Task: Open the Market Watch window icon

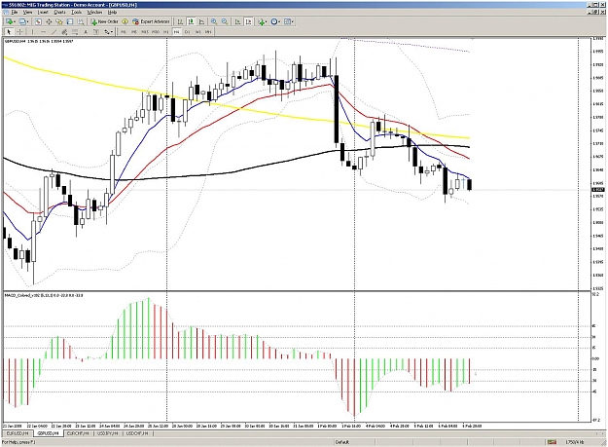Action: pos(38,21)
